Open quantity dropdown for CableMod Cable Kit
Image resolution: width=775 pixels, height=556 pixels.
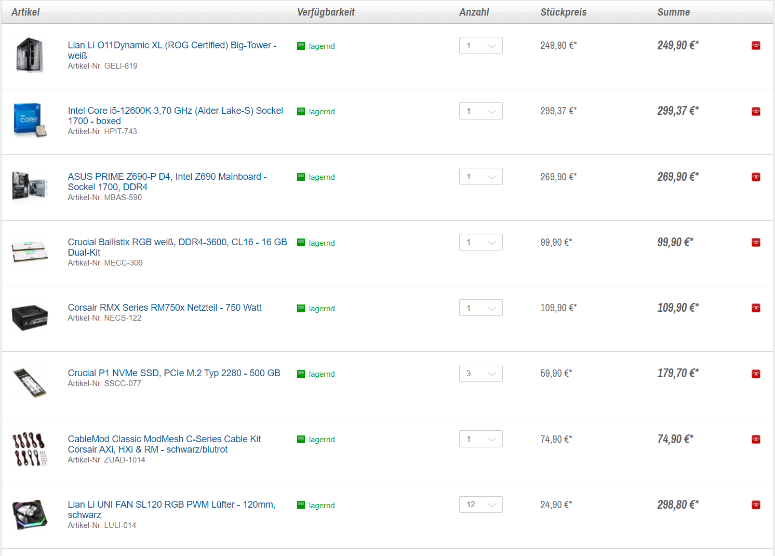(481, 439)
